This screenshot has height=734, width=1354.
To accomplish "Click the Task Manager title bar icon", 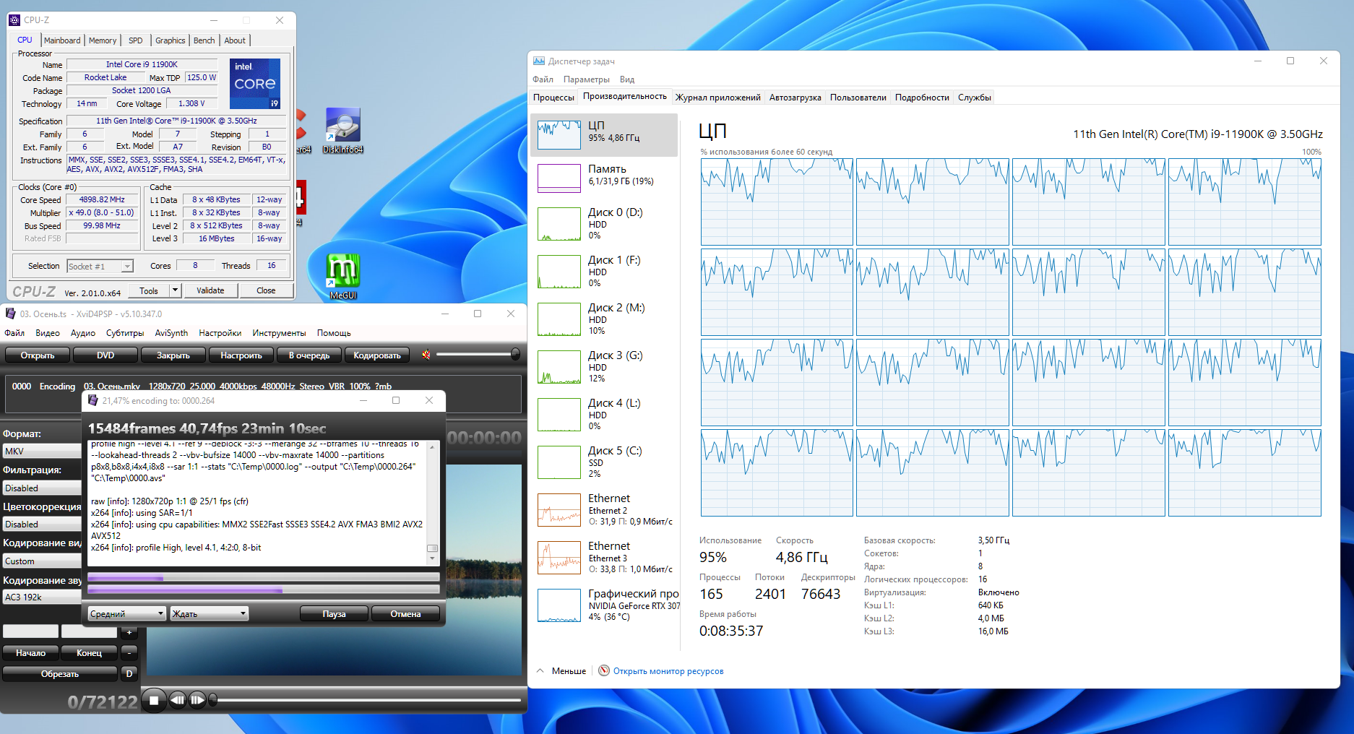I will click(x=539, y=61).
